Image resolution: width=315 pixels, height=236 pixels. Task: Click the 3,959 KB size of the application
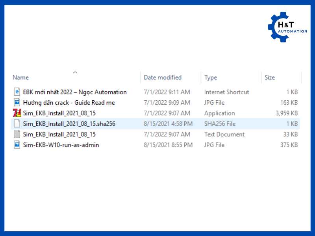[285, 113]
